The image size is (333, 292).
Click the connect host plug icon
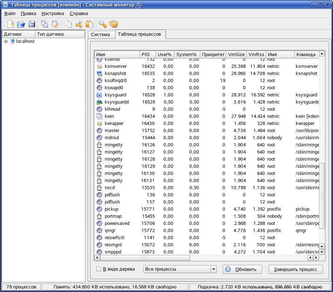pyautogui.click(x=44, y=24)
